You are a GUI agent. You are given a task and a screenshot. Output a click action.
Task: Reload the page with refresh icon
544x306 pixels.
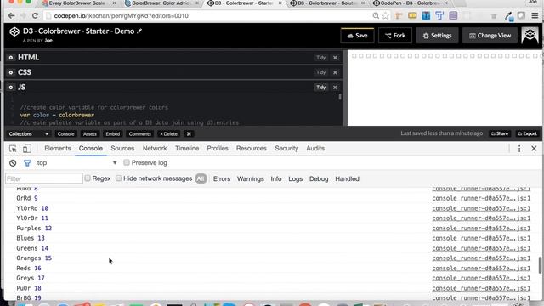coord(35,15)
